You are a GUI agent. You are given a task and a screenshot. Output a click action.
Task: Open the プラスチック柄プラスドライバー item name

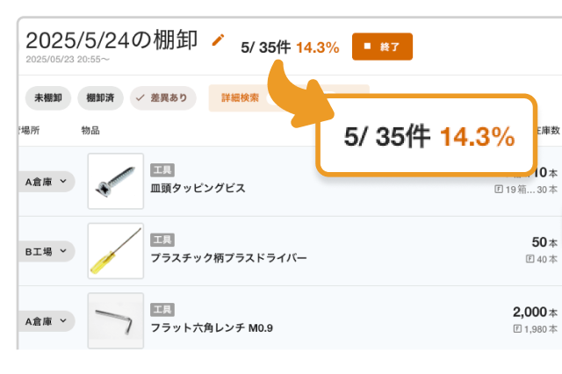coord(229,258)
